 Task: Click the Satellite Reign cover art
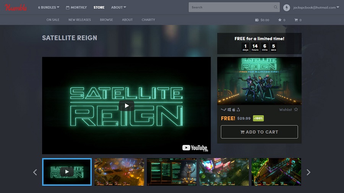[259, 81]
